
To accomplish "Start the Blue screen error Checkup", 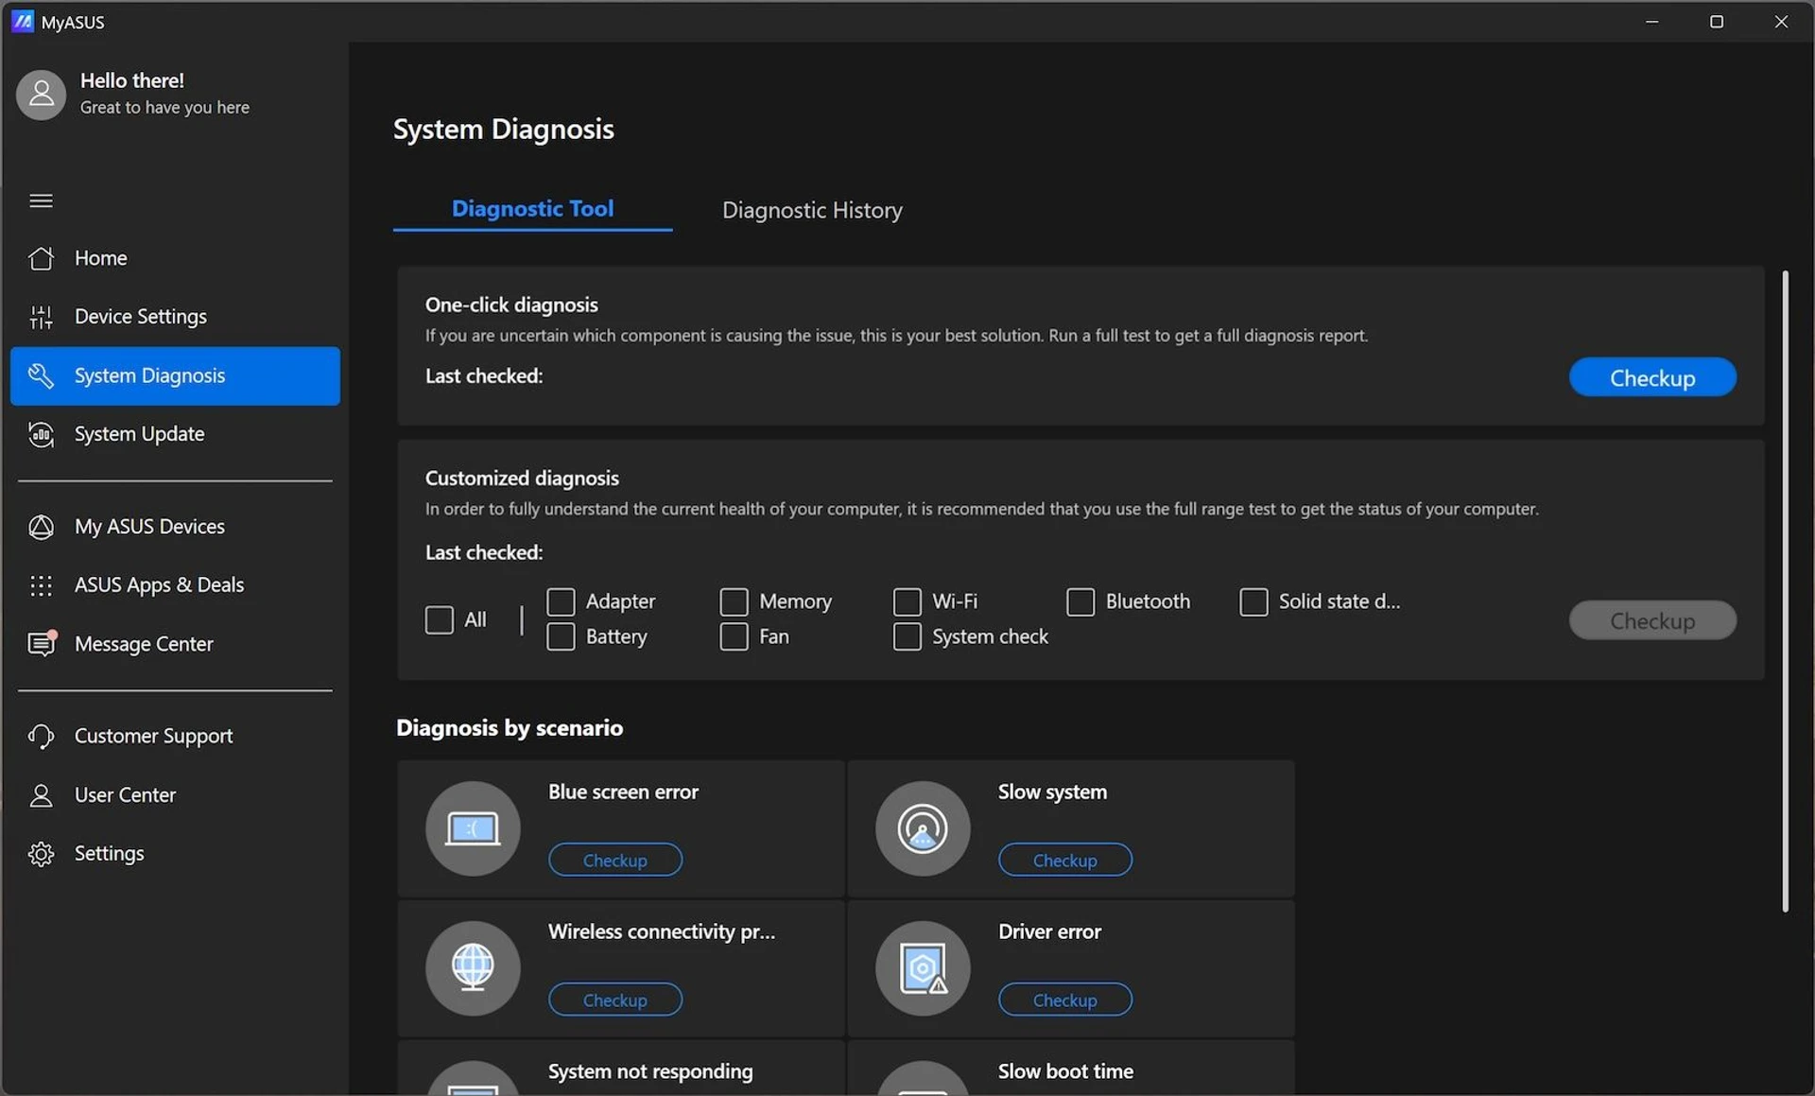I will pos(615,860).
